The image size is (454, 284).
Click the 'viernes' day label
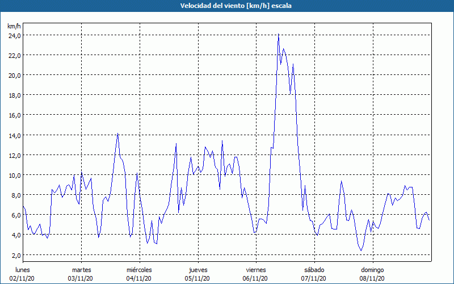[256, 270]
